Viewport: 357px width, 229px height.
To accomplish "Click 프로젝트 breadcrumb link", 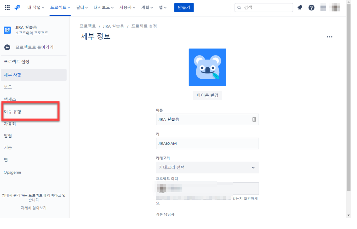I will point(88,26).
